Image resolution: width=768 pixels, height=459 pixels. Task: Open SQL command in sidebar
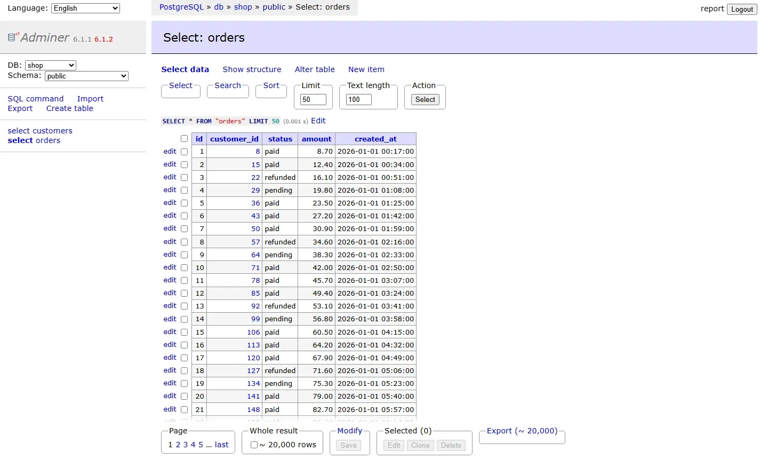36,99
